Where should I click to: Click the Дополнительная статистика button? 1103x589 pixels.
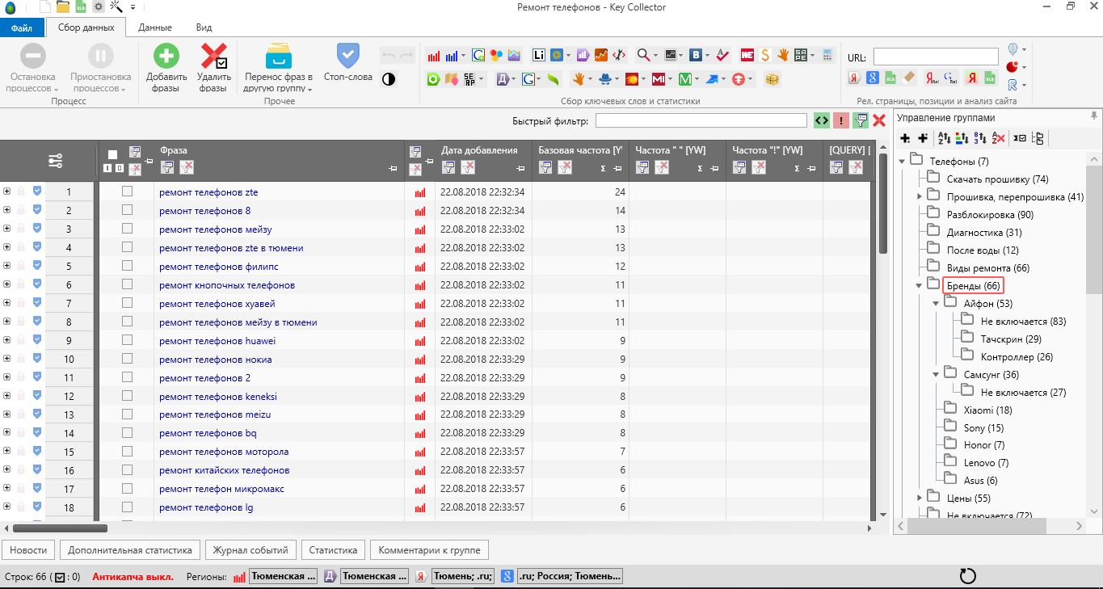pos(130,550)
